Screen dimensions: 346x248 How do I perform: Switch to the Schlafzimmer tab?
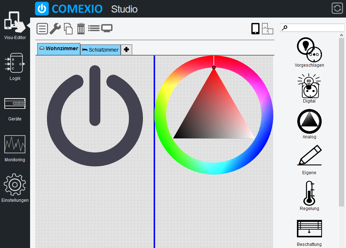click(100, 50)
